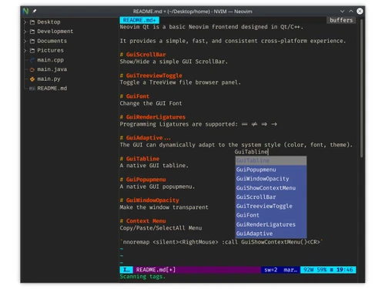385x289 pixels.
Task: Click the '59%' position in statusline
Action: [x=321, y=270]
